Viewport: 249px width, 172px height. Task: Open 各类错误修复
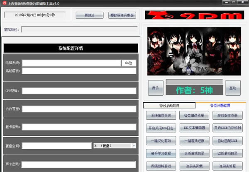[194, 115]
